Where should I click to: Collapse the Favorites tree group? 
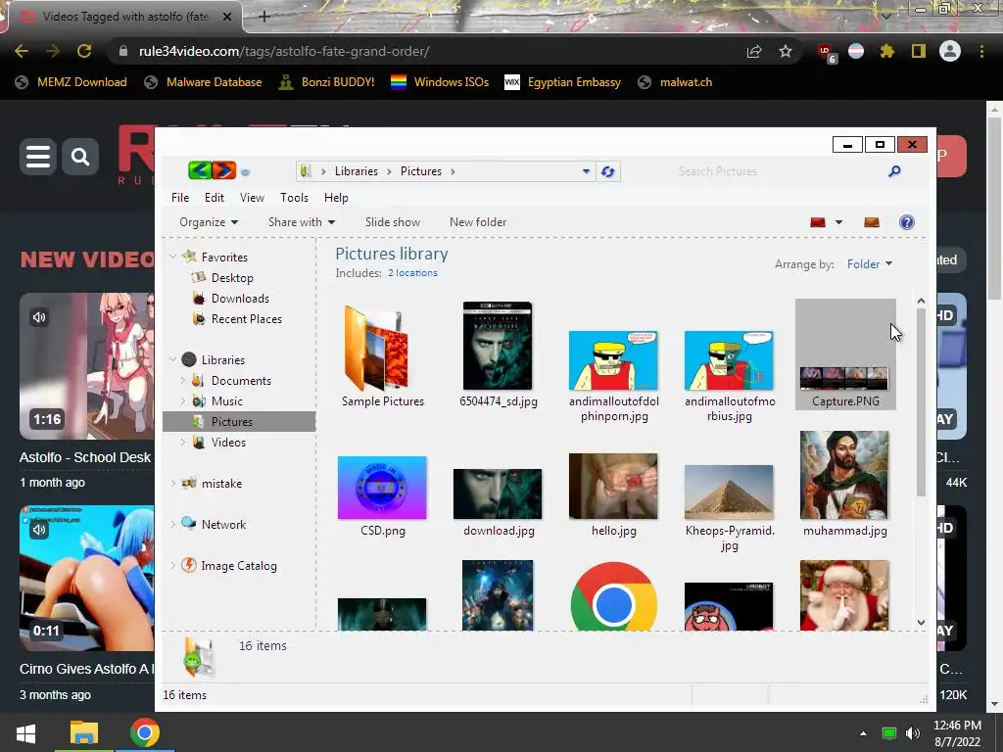[172, 257]
